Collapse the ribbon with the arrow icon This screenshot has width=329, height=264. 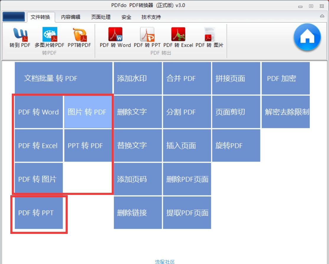(322, 16)
